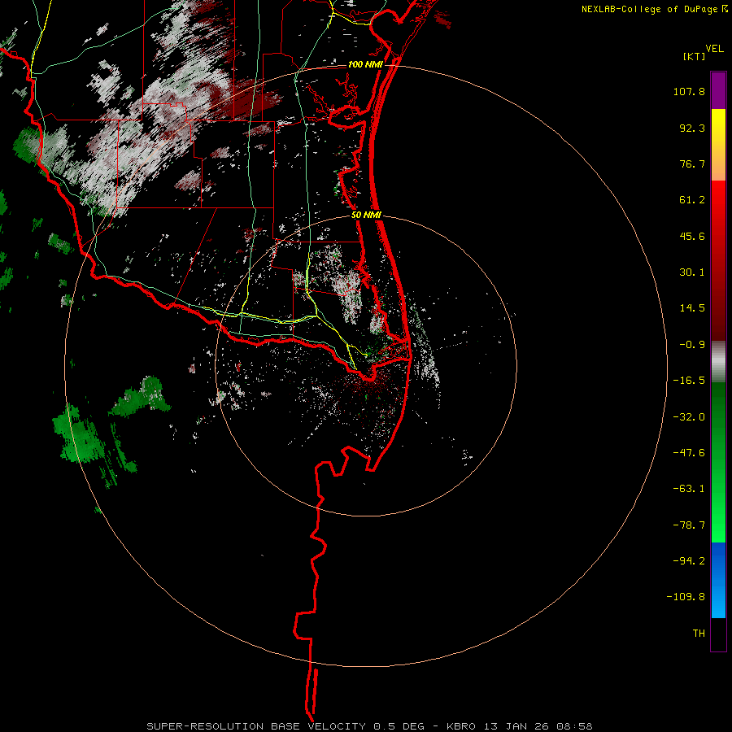Select the 76.7 scale value
The width and height of the screenshot is (732, 732).
692,163
